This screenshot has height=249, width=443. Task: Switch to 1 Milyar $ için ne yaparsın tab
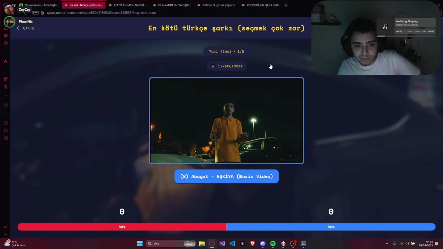216,5
